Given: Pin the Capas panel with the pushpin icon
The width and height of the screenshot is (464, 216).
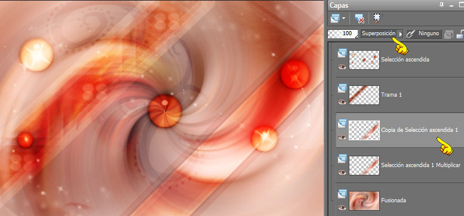Looking at the screenshot, I should [442, 5].
